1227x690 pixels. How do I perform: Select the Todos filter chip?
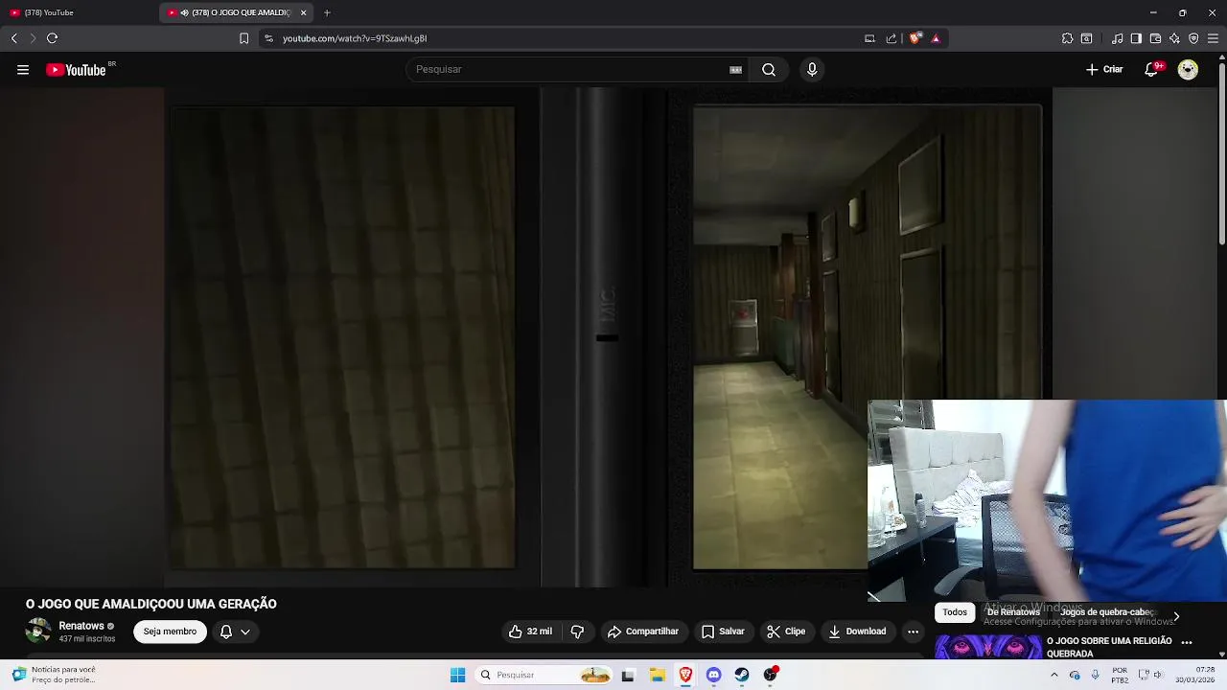955,612
